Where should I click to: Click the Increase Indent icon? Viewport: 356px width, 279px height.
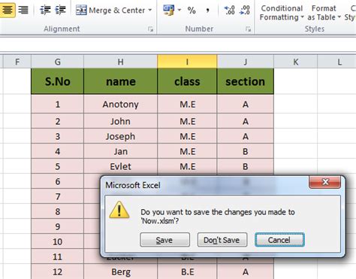60,10
